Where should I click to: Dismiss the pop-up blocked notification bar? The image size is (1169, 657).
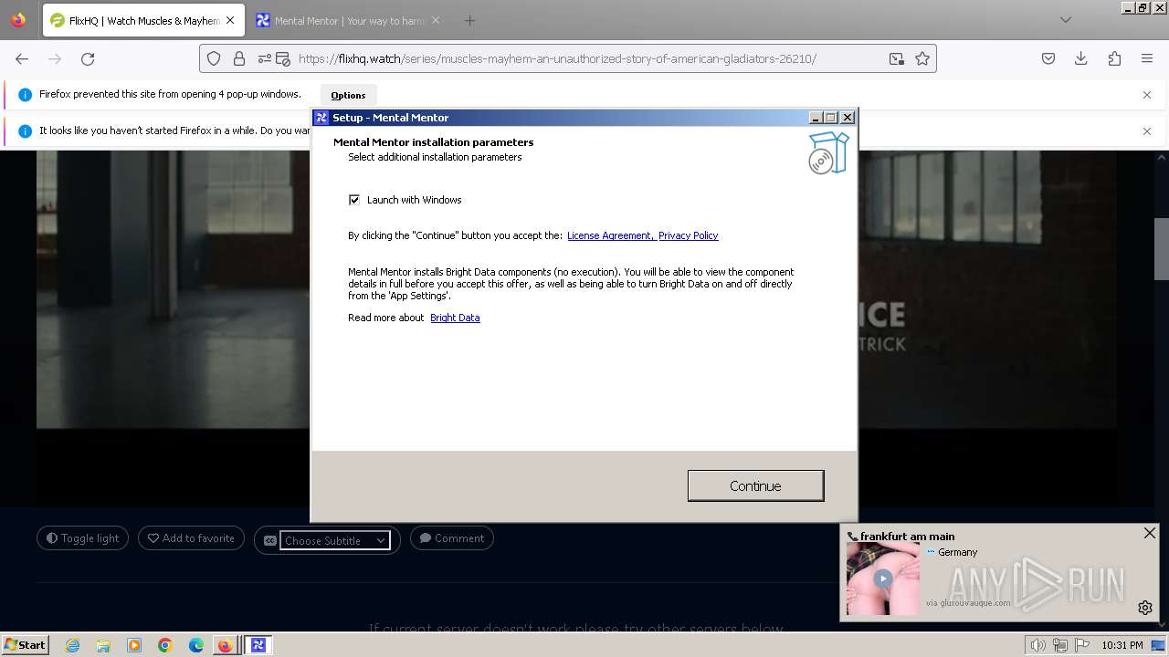click(x=1147, y=95)
